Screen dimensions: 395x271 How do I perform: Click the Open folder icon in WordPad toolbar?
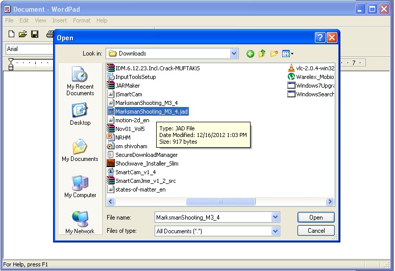(x=22, y=34)
